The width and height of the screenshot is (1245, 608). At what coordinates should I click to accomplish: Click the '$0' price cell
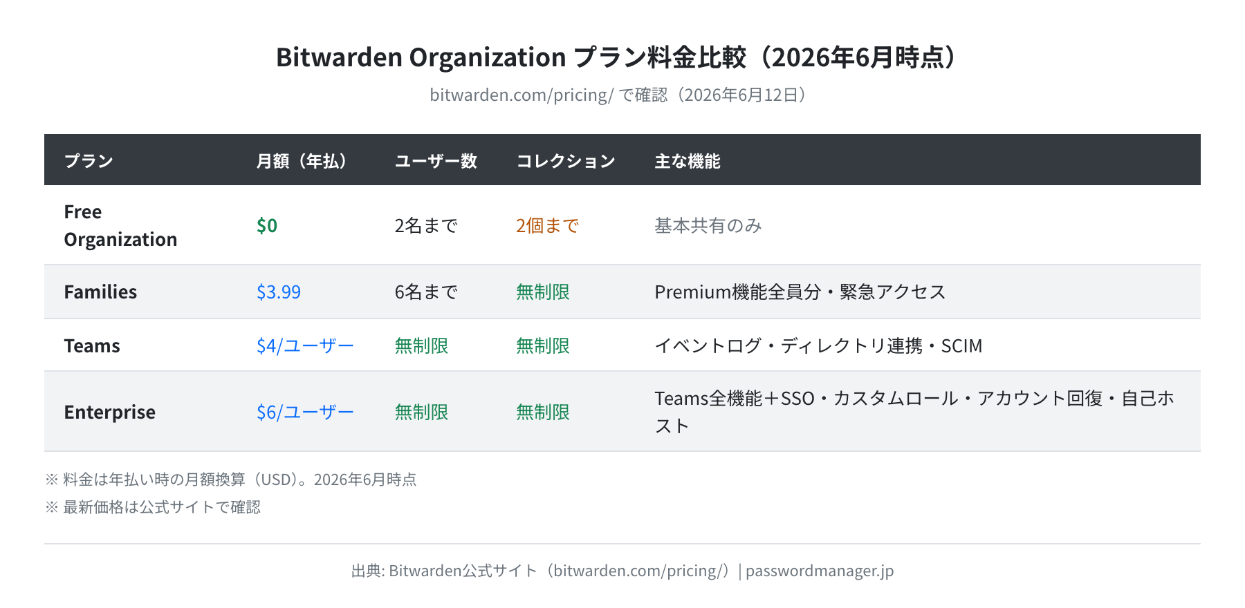pyautogui.click(x=267, y=225)
